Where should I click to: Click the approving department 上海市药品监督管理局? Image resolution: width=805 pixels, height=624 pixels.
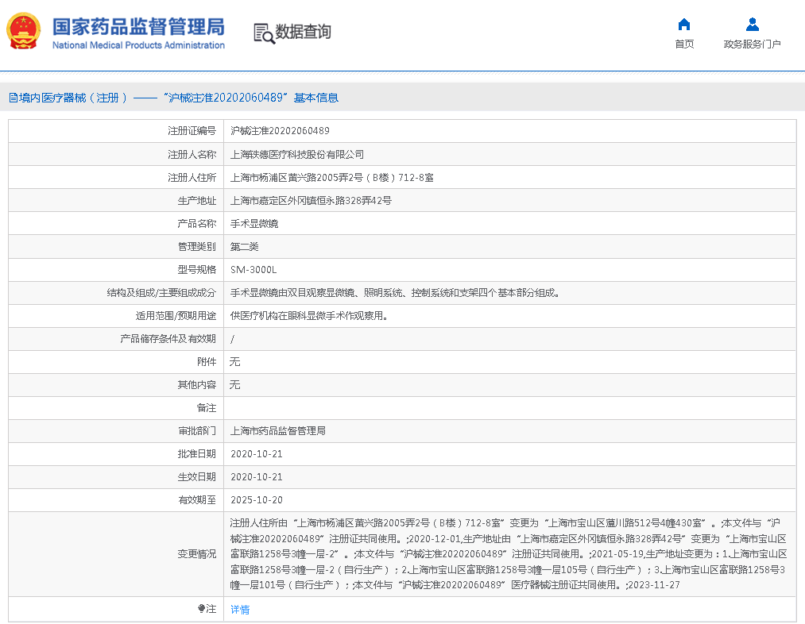tap(277, 431)
